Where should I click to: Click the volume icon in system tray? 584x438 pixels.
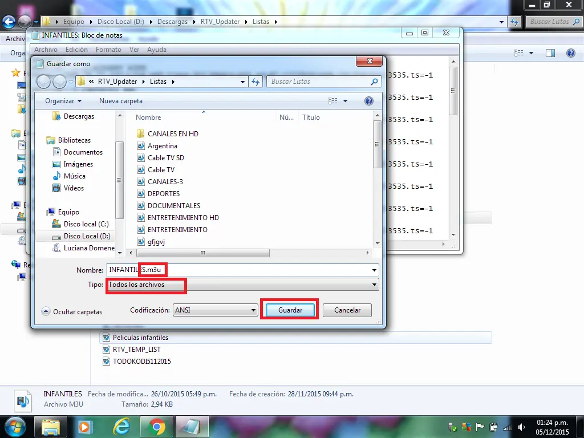click(521, 427)
